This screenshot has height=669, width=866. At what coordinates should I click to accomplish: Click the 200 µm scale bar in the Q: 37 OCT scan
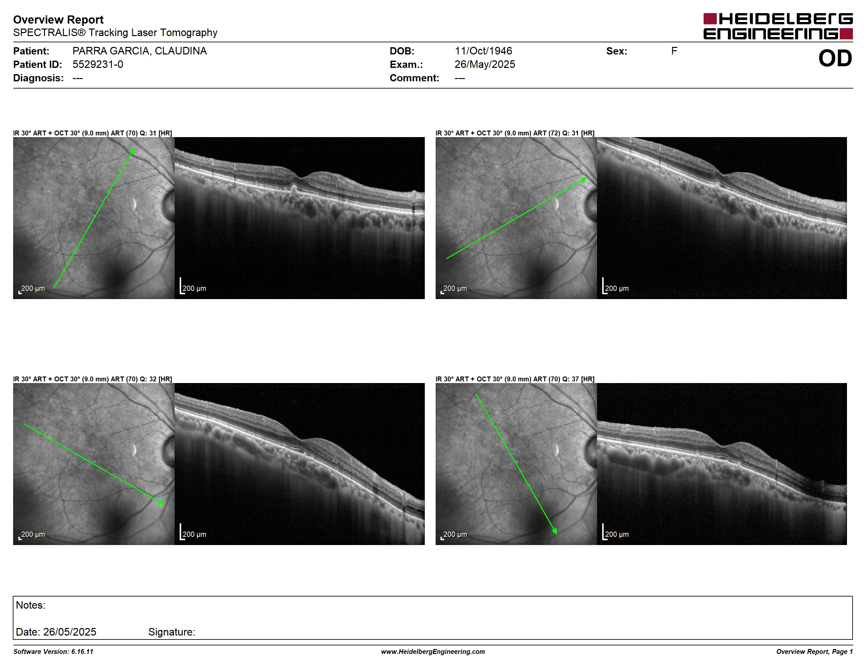click(616, 532)
